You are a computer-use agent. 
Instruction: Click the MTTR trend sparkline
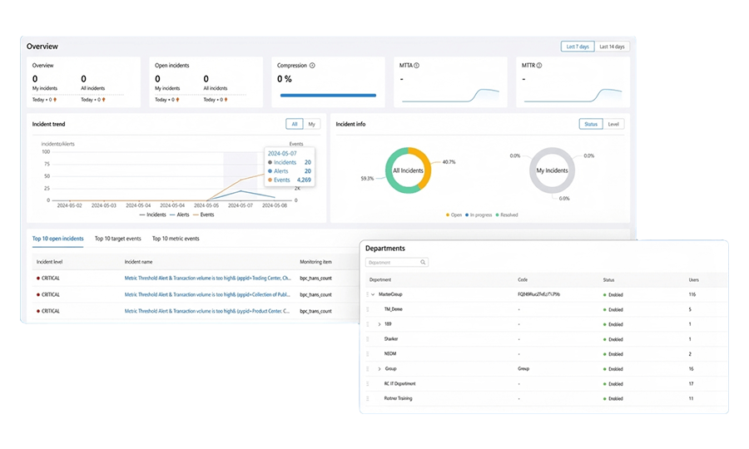(573, 96)
